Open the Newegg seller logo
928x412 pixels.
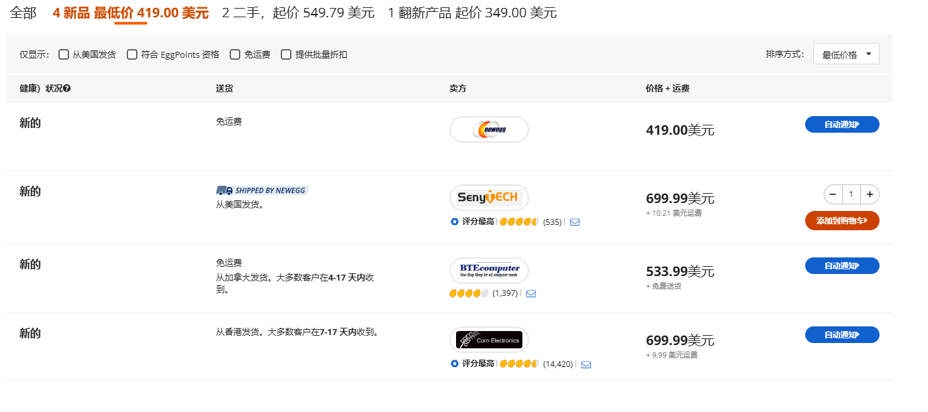pyautogui.click(x=489, y=129)
